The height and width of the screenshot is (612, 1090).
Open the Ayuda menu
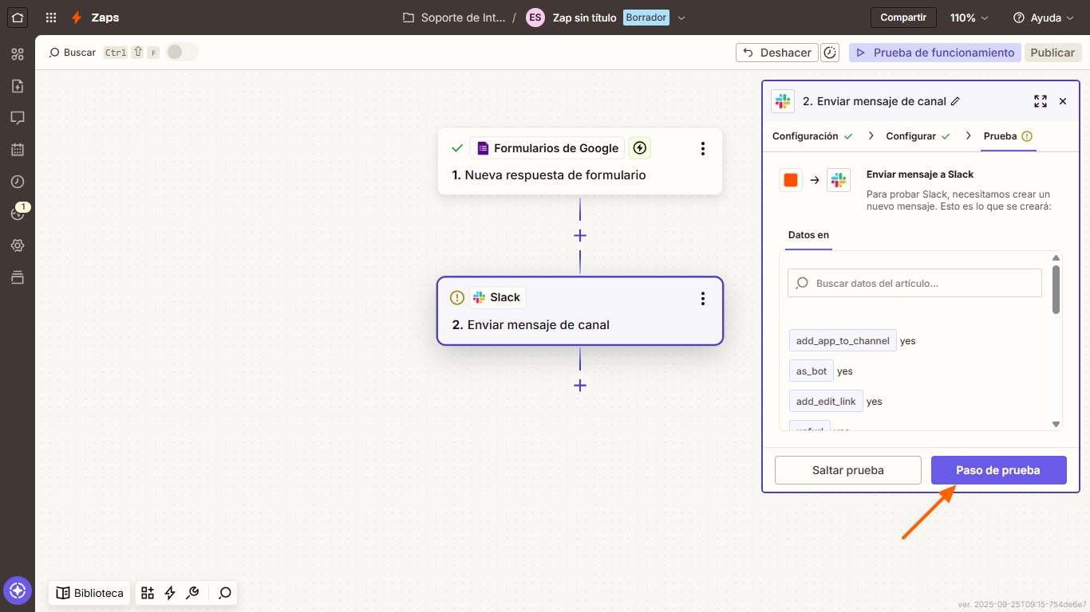[1044, 17]
